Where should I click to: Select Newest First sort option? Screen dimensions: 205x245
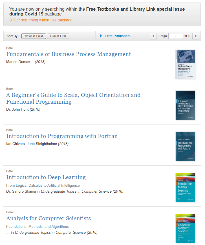click(x=34, y=36)
